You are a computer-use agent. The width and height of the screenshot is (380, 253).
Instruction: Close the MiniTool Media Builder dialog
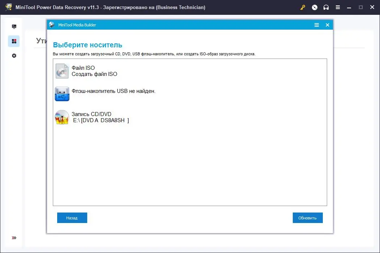pyautogui.click(x=328, y=25)
